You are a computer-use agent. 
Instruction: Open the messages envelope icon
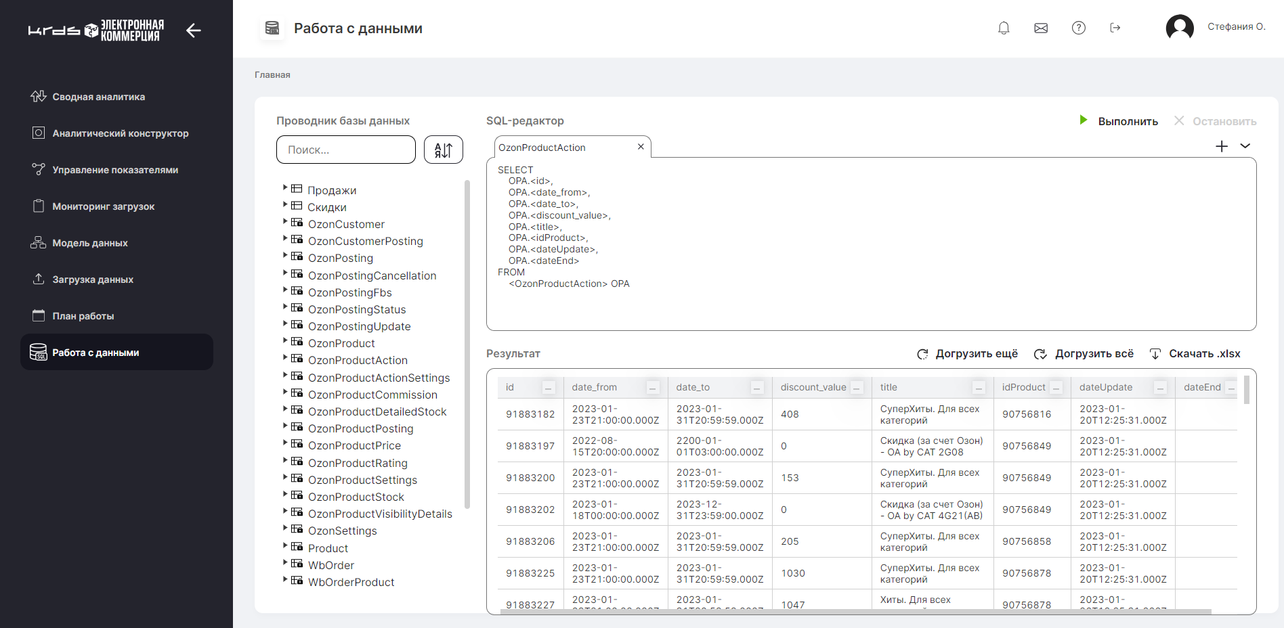point(1041,28)
